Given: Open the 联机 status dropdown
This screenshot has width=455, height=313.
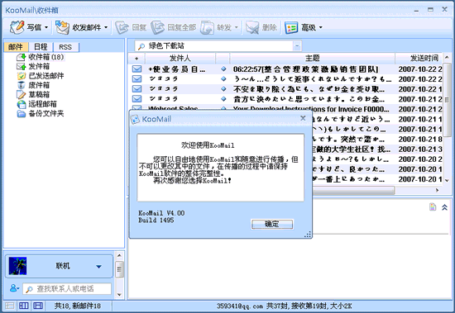Looking at the screenshot, I should 98,267.
